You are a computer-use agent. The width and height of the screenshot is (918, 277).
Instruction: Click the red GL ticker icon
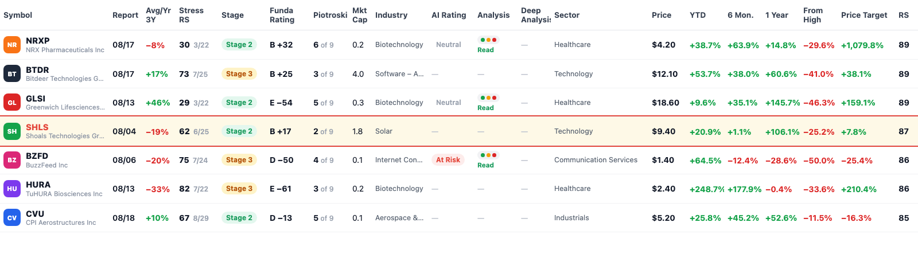[x=12, y=103]
